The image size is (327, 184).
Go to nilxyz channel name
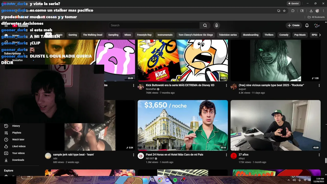pyautogui.click(x=242, y=158)
